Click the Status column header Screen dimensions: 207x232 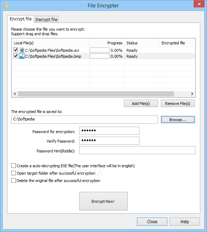[x=142, y=43]
